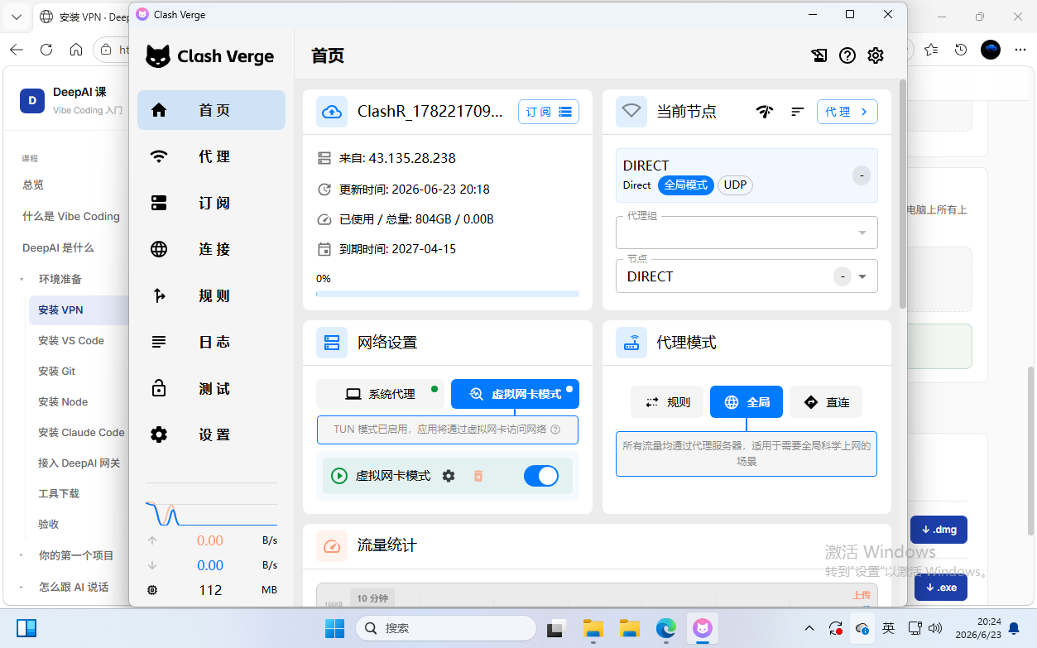The height and width of the screenshot is (648, 1037).
Task: Open the 测试 test page
Action: (211, 388)
